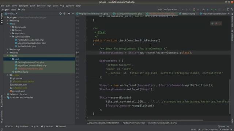Screen dimensions: 234x131
Task: Expand the Parsers folder
Action: tap(11, 30)
